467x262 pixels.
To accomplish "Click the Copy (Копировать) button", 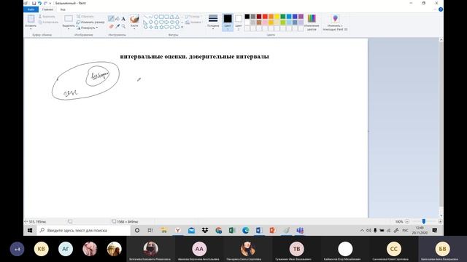I will (x=49, y=22).
